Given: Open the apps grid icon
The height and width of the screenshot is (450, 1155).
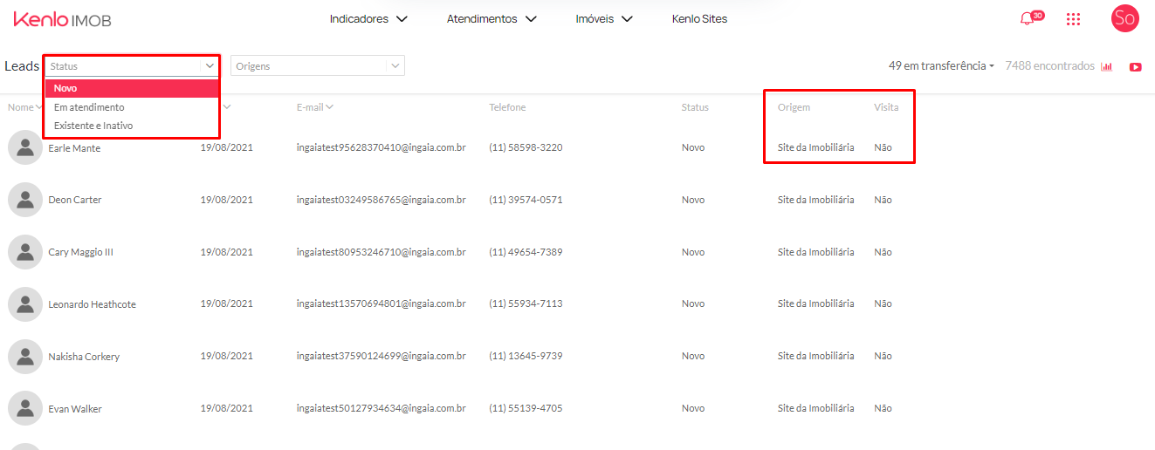Looking at the screenshot, I should coord(1073,19).
